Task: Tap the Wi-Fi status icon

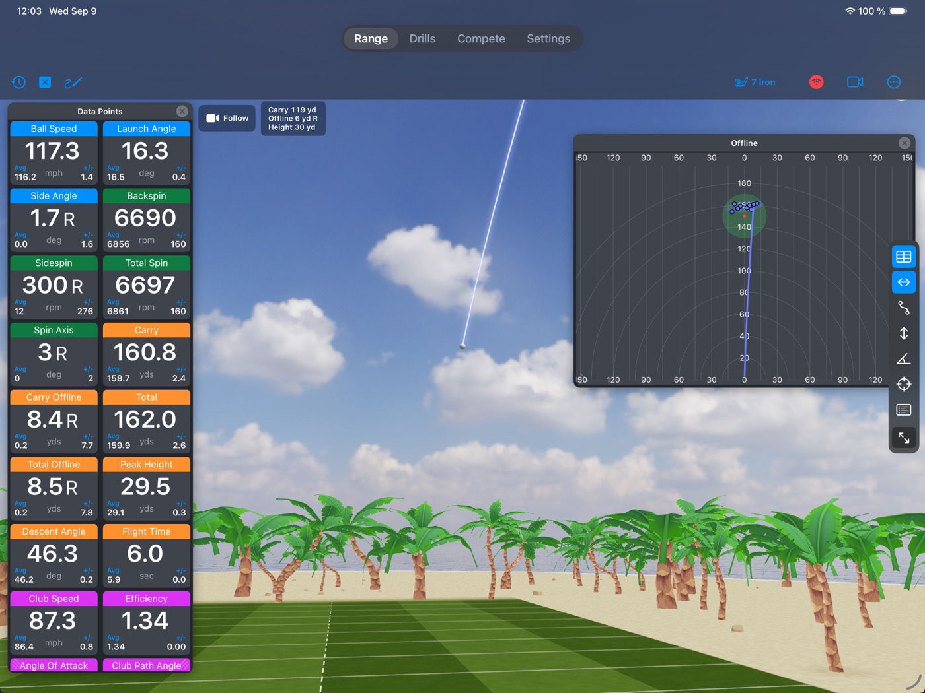Action: 850,11
